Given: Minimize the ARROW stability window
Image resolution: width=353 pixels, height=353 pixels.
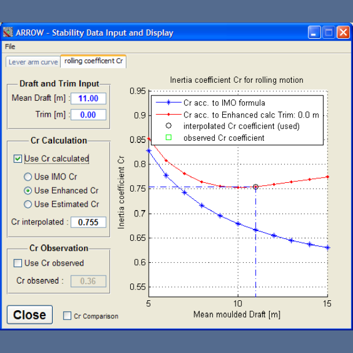Looking at the screenshot, I should 314,32.
